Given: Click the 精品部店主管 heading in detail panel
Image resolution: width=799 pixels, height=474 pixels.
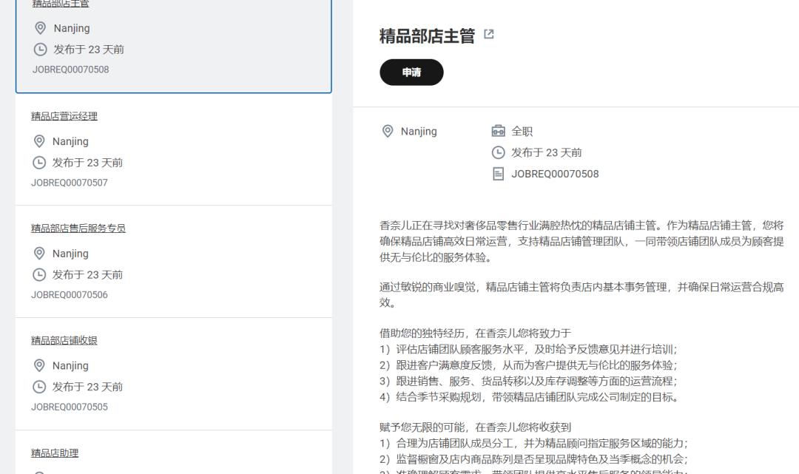Looking at the screenshot, I should (427, 36).
